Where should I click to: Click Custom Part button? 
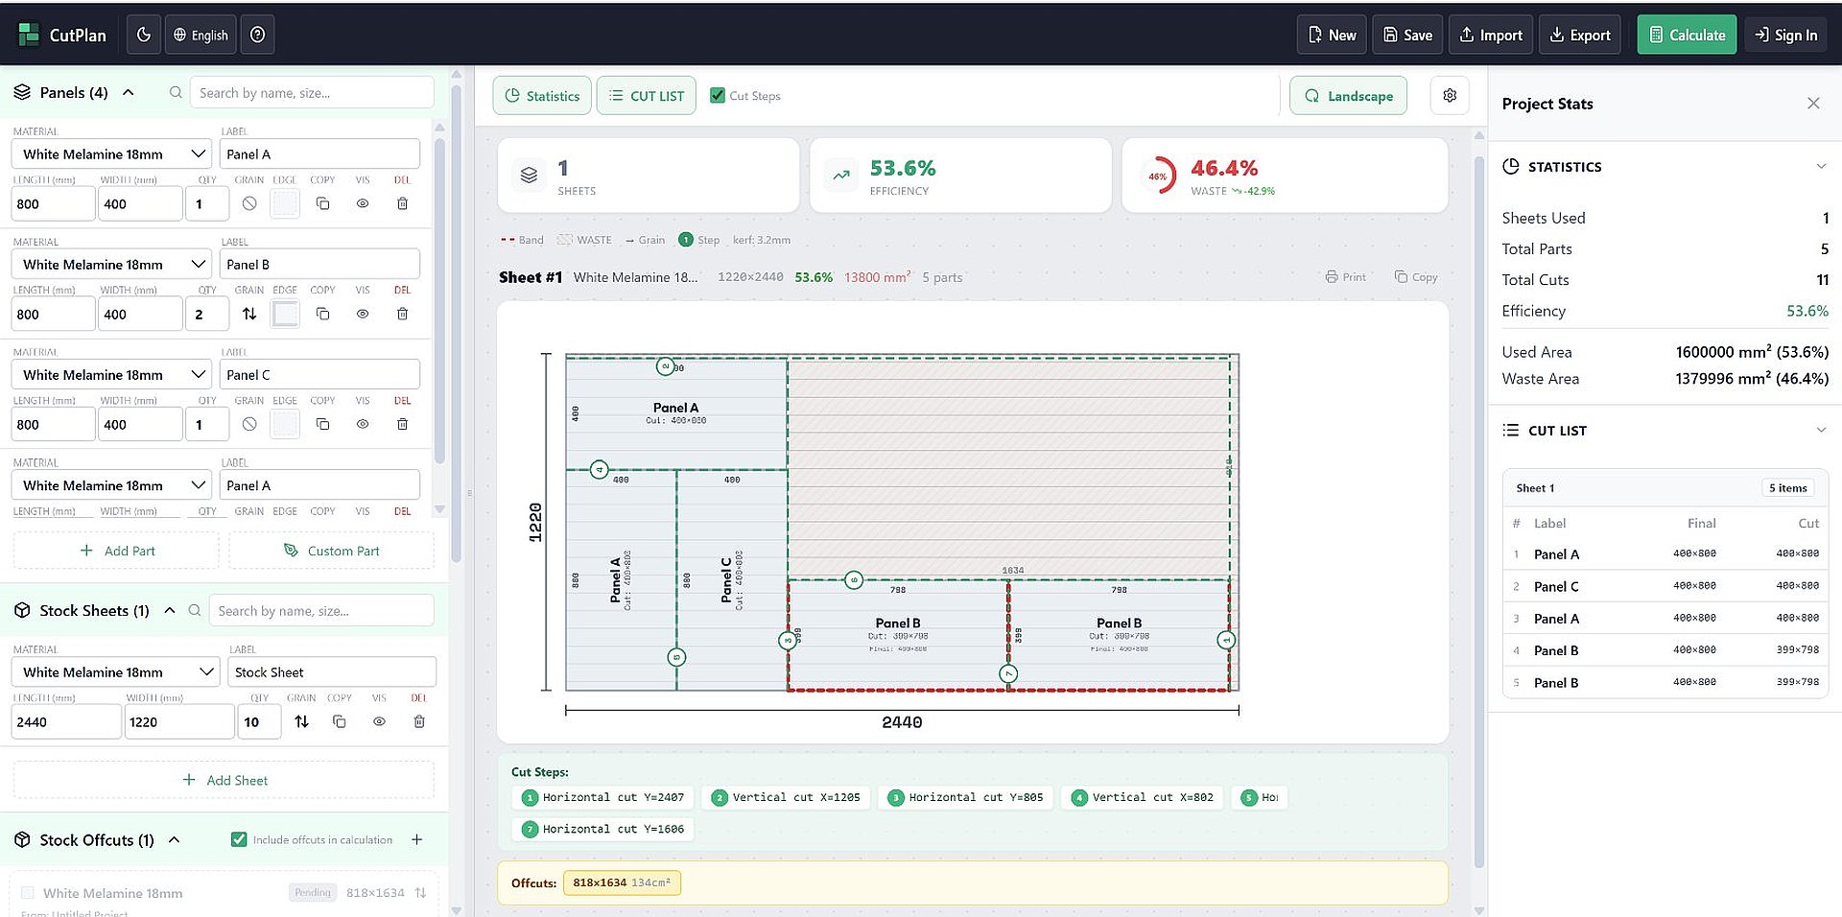pyautogui.click(x=331, y=551)
